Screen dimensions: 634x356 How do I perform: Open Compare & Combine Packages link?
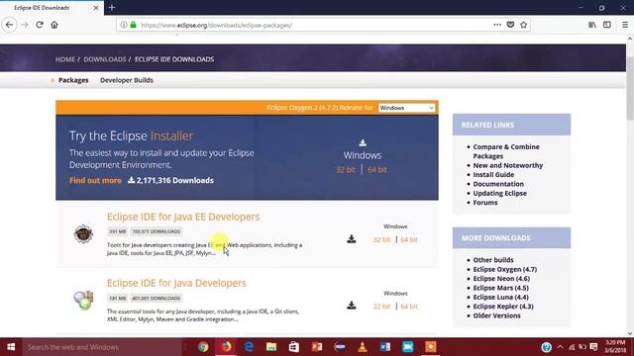pyautogui.click(x=506, y=151)
